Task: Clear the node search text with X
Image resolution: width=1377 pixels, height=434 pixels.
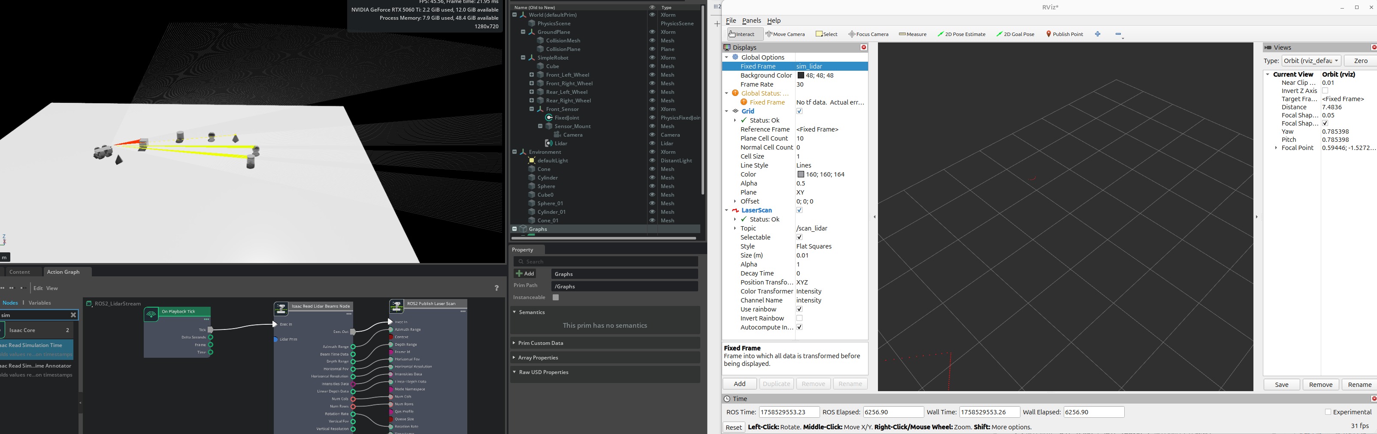Action: [x=74, y=315]
